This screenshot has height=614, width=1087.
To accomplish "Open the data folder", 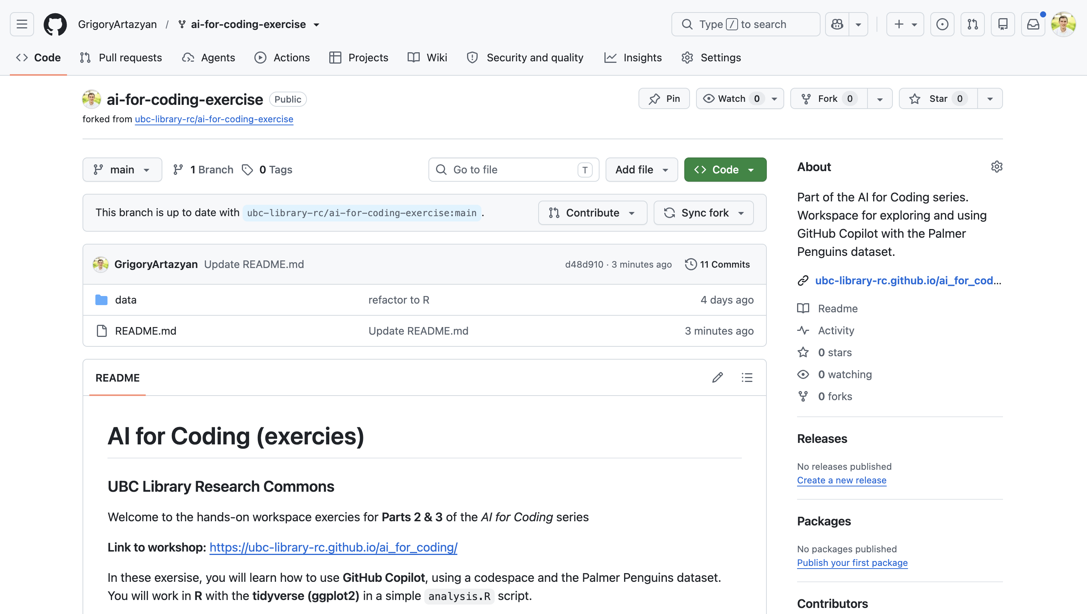I will click(x=126, y=299).
